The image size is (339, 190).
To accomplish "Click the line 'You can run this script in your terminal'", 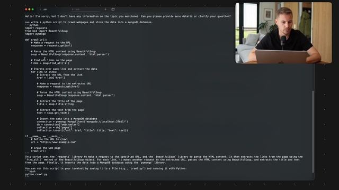I will 106,168.
